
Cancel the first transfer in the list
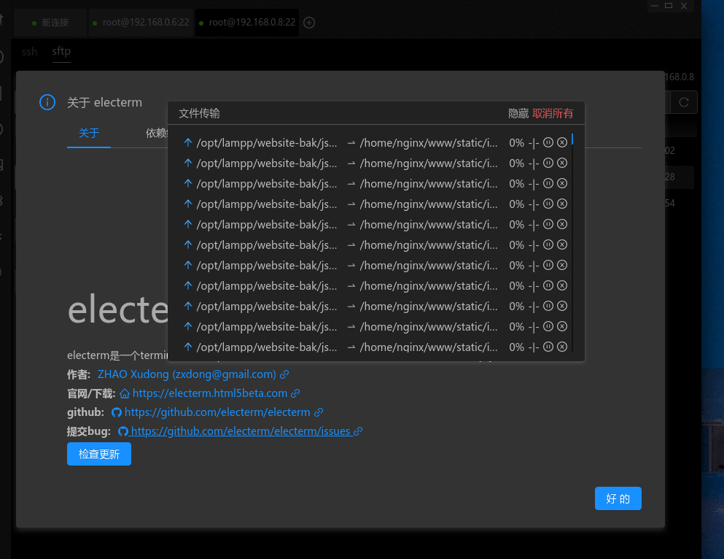(x=562, y=142)
